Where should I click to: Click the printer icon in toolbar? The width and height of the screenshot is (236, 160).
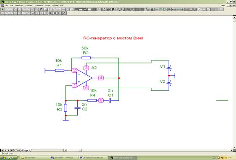108,9
